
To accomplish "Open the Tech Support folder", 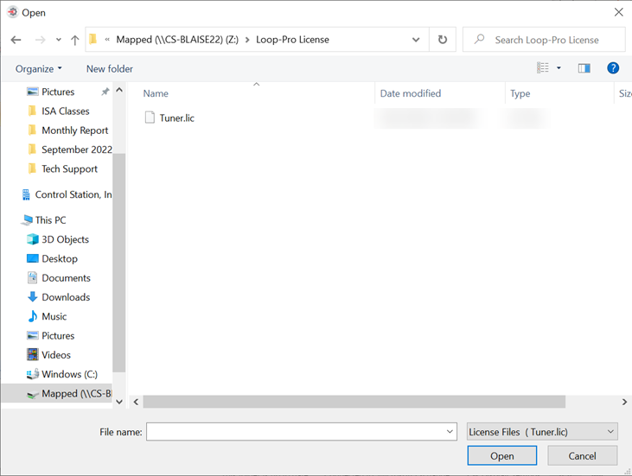I will pos(70,168).
